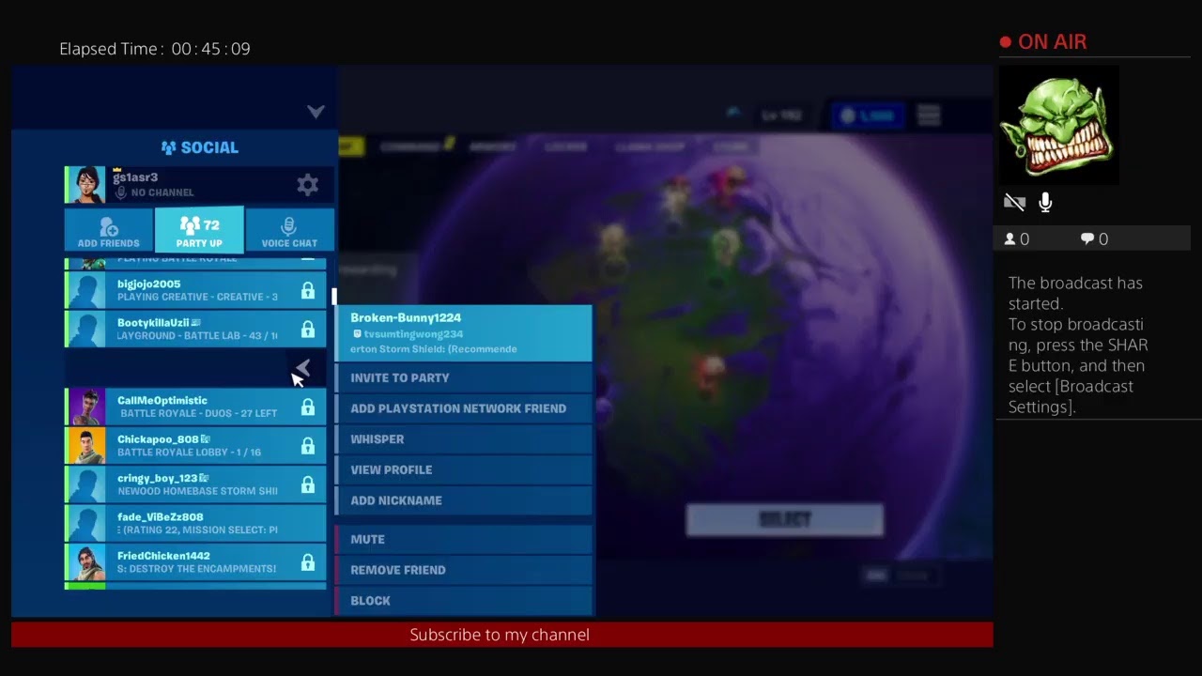Select Add Nickname option
Image resolution: width=1202 pixels, height=676 pixels.
(464, 500)
